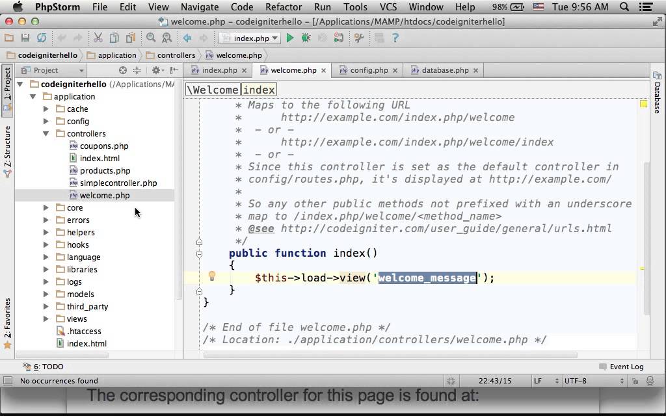Image resolution: width=666 pixels, height=416 pixels.
Task: Click the editor vertical scrollbar
Action: (646, 238)
